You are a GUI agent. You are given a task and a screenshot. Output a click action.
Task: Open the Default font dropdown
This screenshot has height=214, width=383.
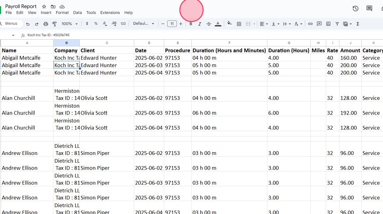144,24
